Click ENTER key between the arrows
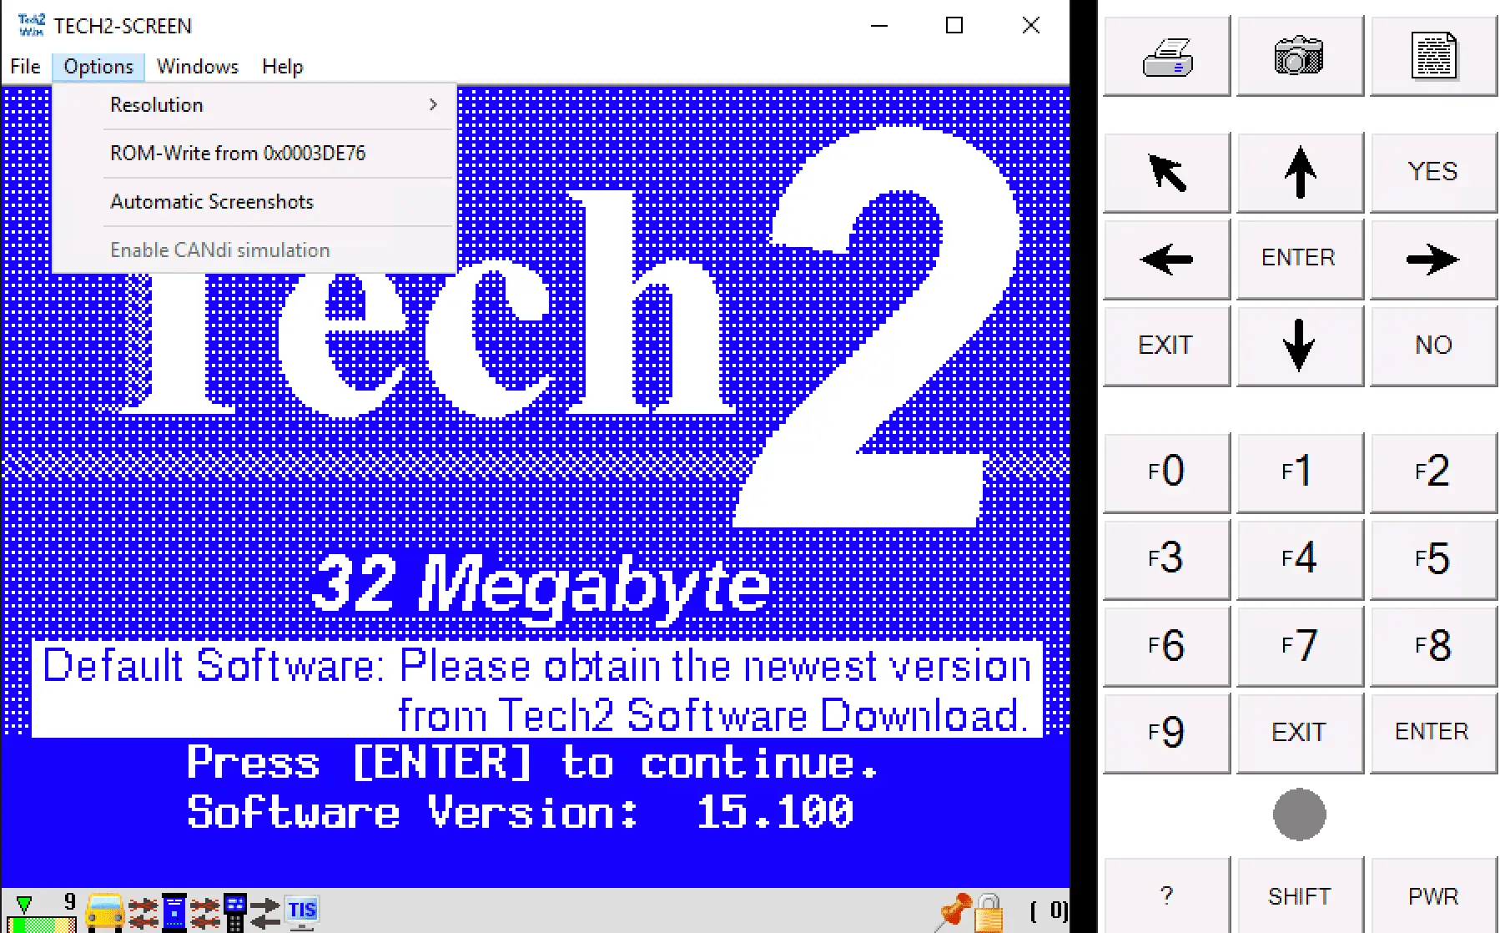Viewport: 1500px width, 933px height. tap(1299, 259)
